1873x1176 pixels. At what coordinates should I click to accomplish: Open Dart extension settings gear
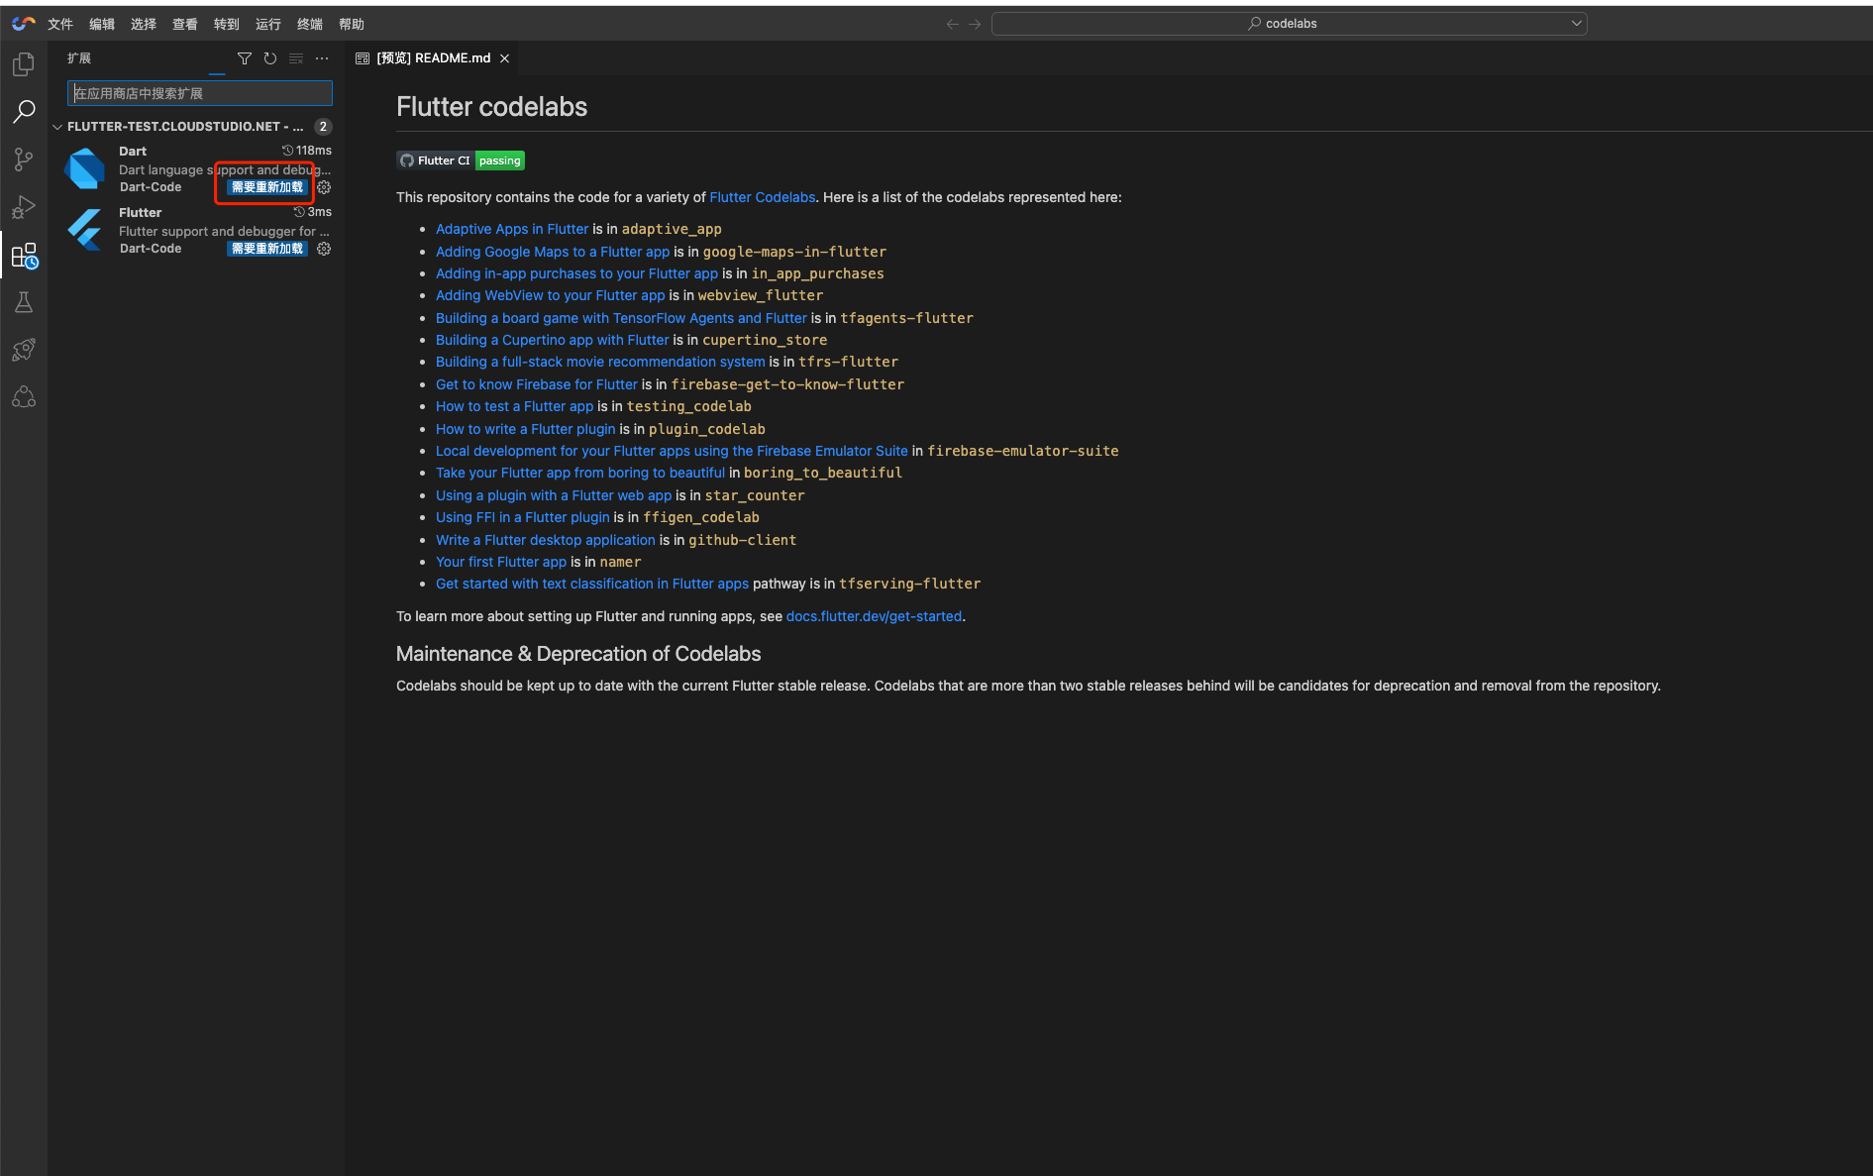tap(324, 187)
